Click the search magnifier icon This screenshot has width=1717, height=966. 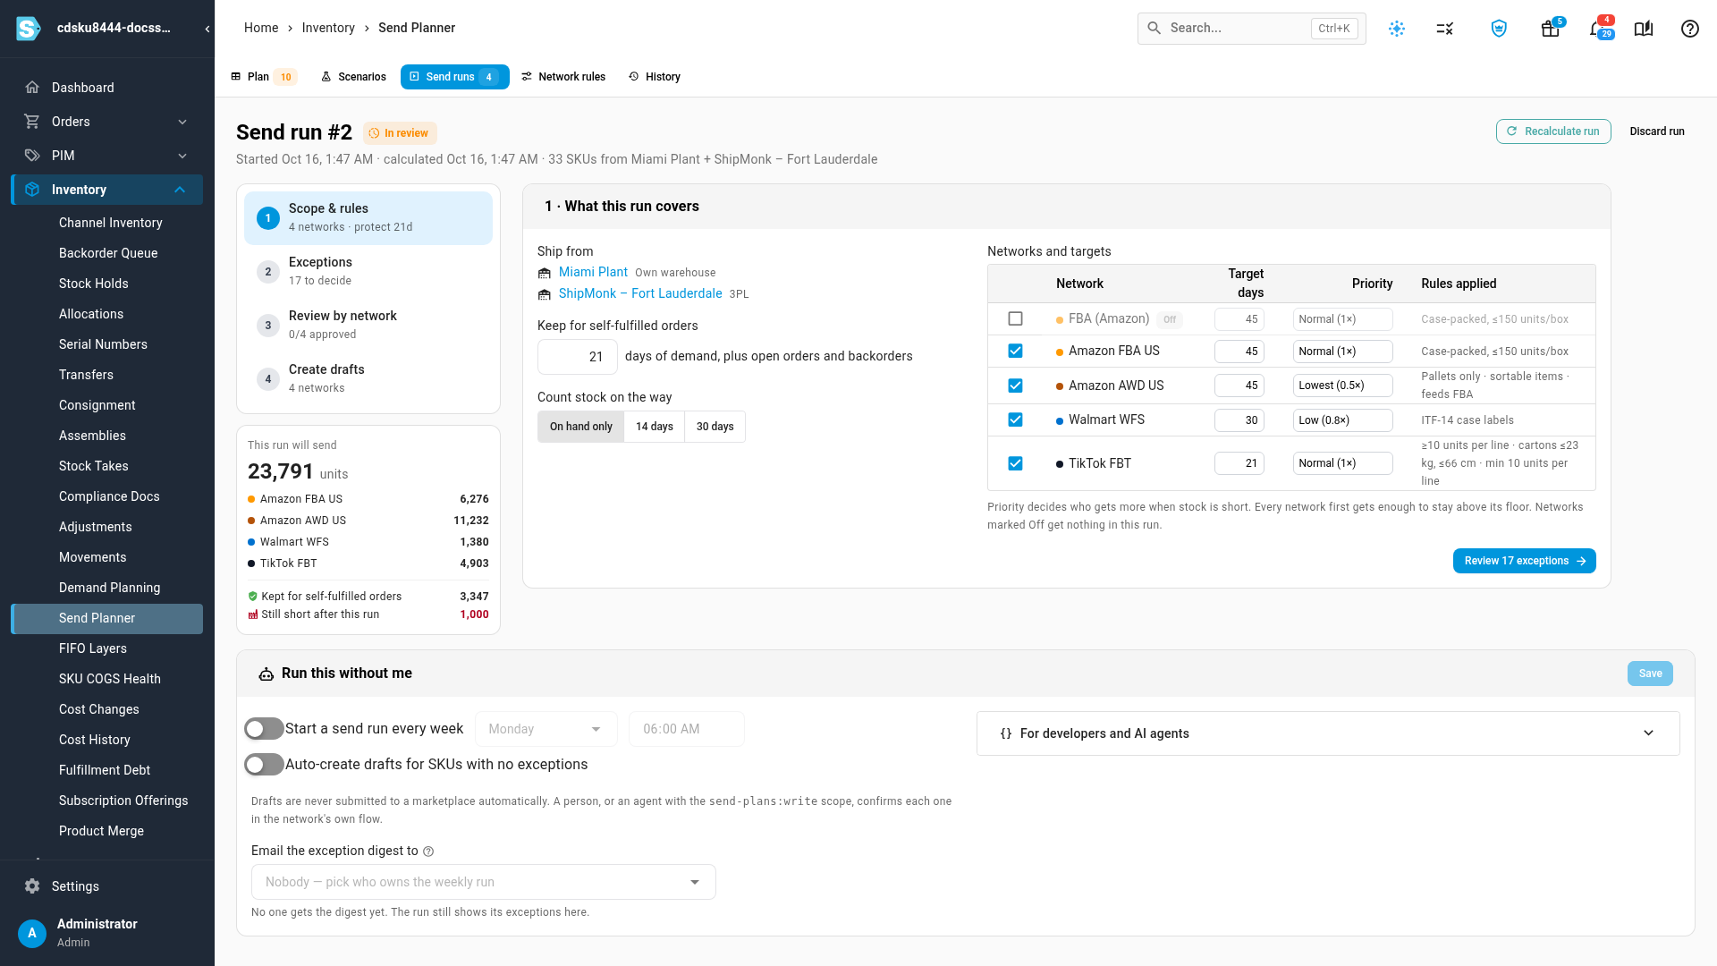click(1155, 29)
